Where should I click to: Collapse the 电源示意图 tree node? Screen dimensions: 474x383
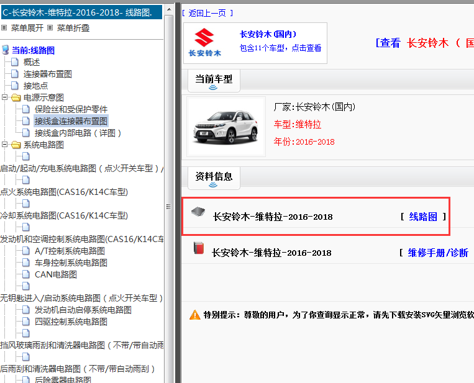4,97
